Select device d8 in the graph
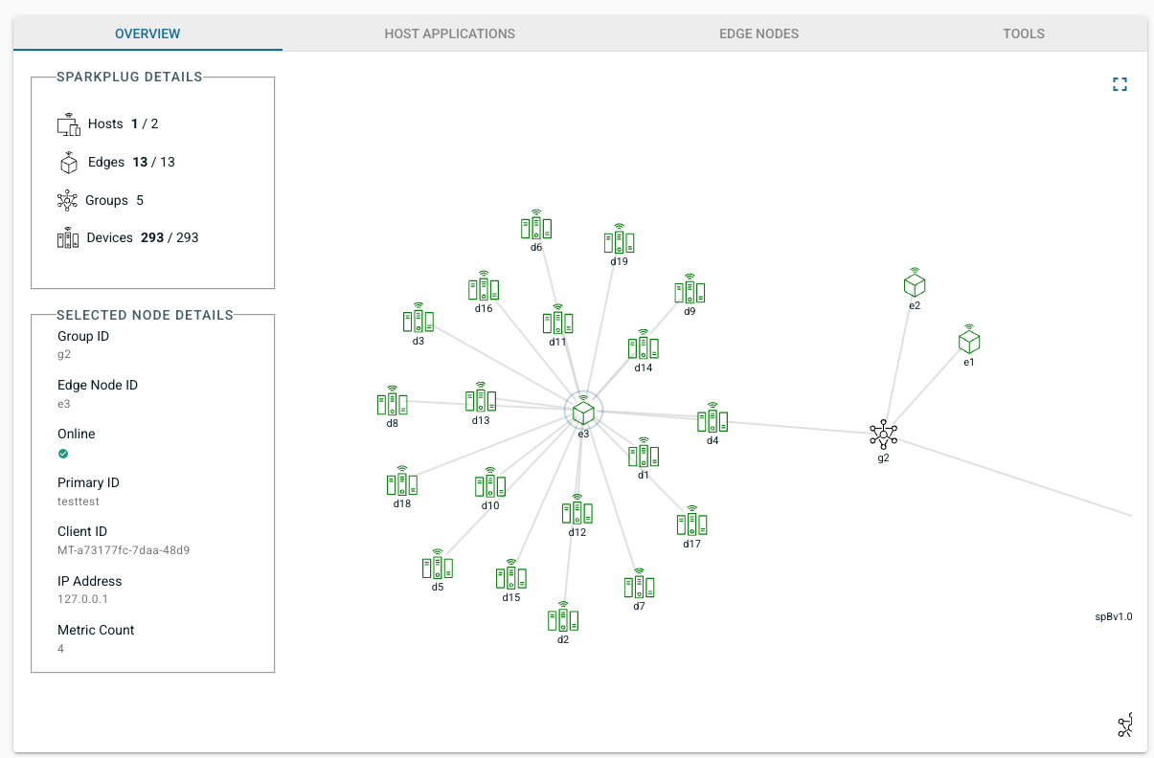The width and height of the screenshot is (1154, 758). click(393, 402)
